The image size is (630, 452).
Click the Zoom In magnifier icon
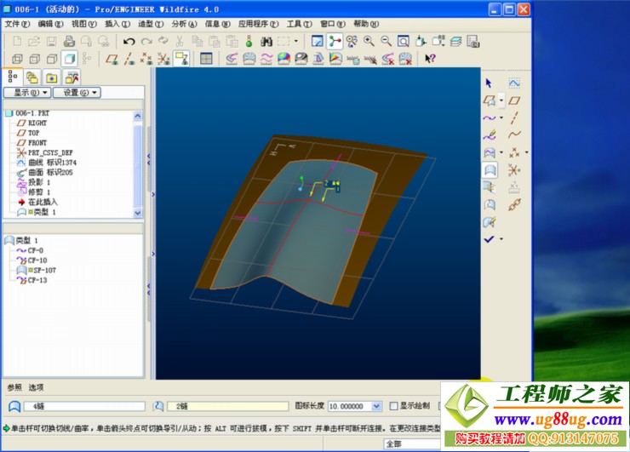click(369, 41)
